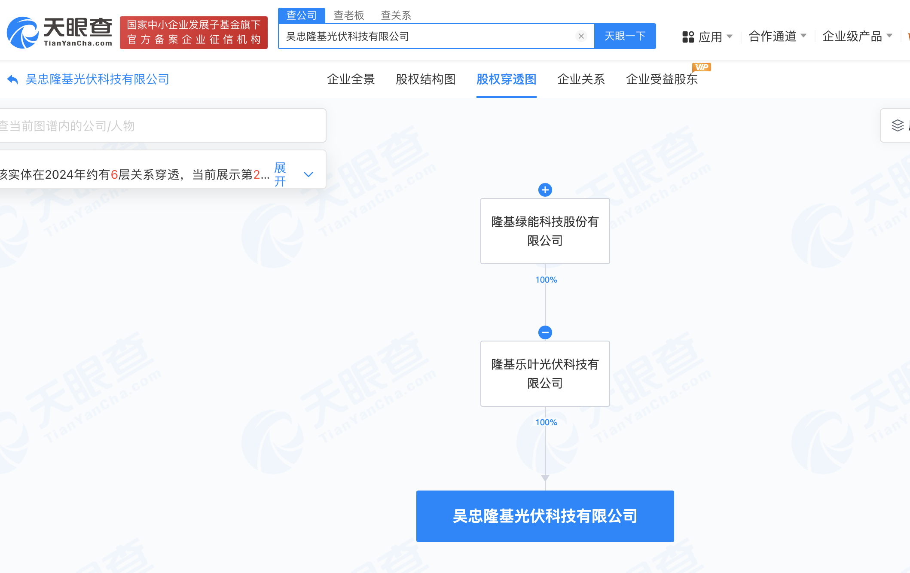Click chevron down arrow in info panel
Image resolution: width=910 pixels, height=573 pixels.
click(x=308, y=174)
